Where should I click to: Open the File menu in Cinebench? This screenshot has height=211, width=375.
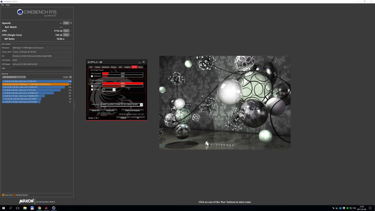(2, 5)
